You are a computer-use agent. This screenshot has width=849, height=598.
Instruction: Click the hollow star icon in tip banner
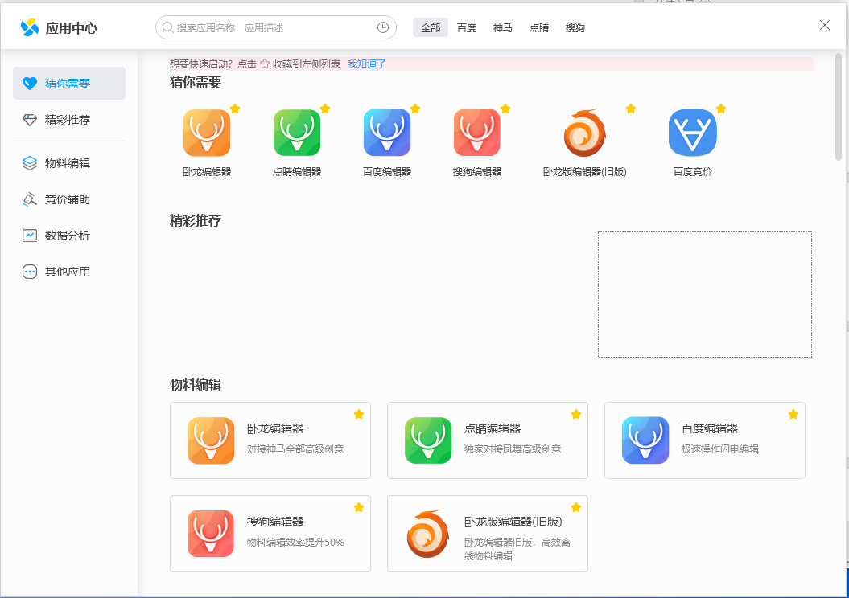click(265, 63)
